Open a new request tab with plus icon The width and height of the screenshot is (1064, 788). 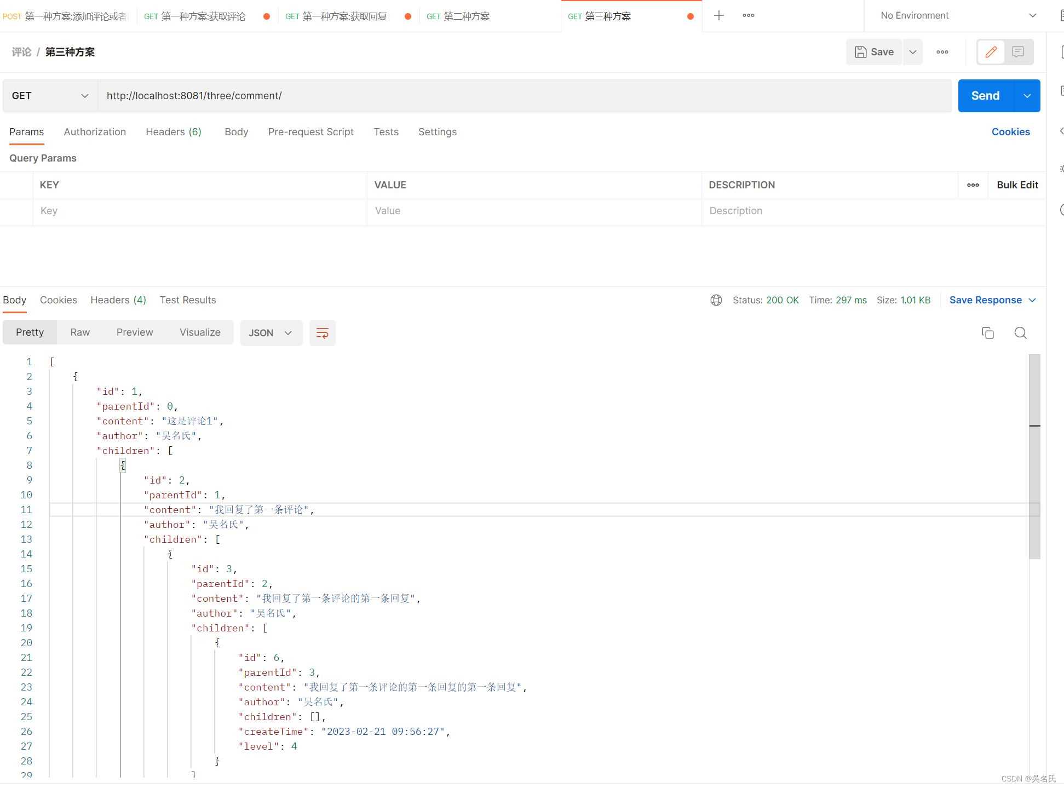719,16
